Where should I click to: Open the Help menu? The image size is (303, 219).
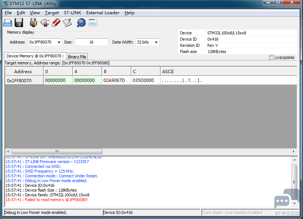[129, 13]
